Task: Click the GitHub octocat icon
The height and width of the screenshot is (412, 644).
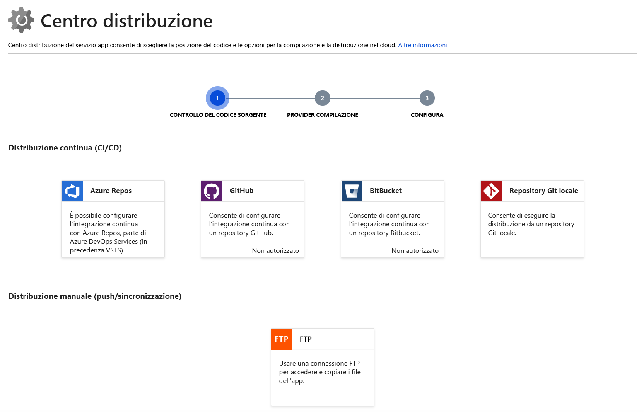Action: pyautogui.click(x=212, y=191)
